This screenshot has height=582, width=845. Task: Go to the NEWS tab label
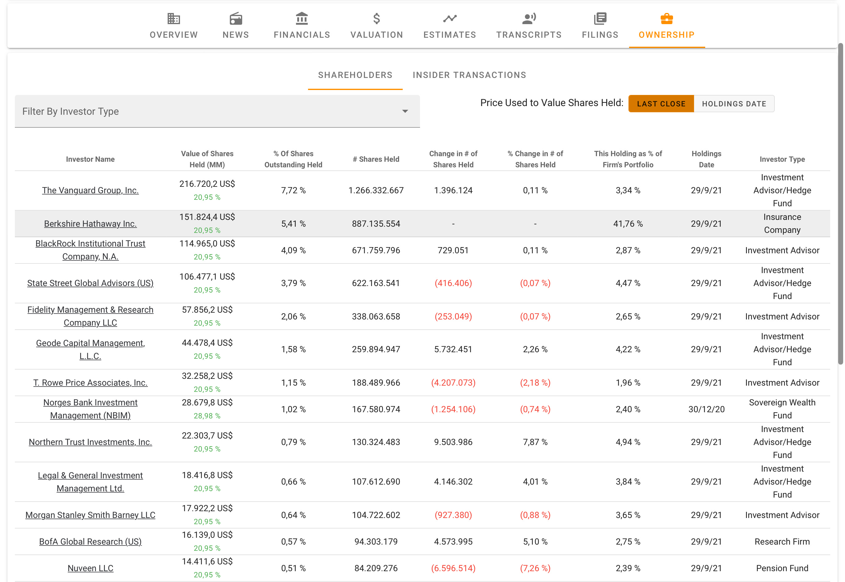236,35
